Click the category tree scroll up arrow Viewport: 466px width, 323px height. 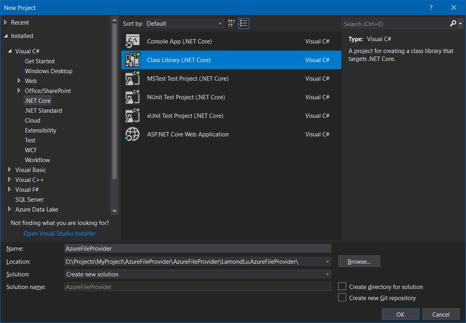tap(114, 20)
